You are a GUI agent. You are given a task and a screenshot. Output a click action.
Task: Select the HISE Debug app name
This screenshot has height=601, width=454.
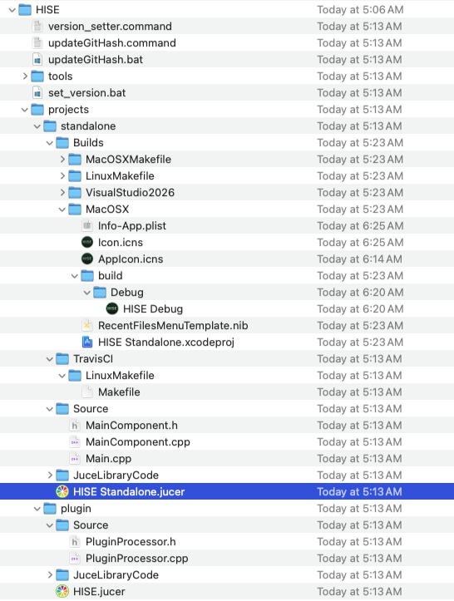tap(153, 309)
